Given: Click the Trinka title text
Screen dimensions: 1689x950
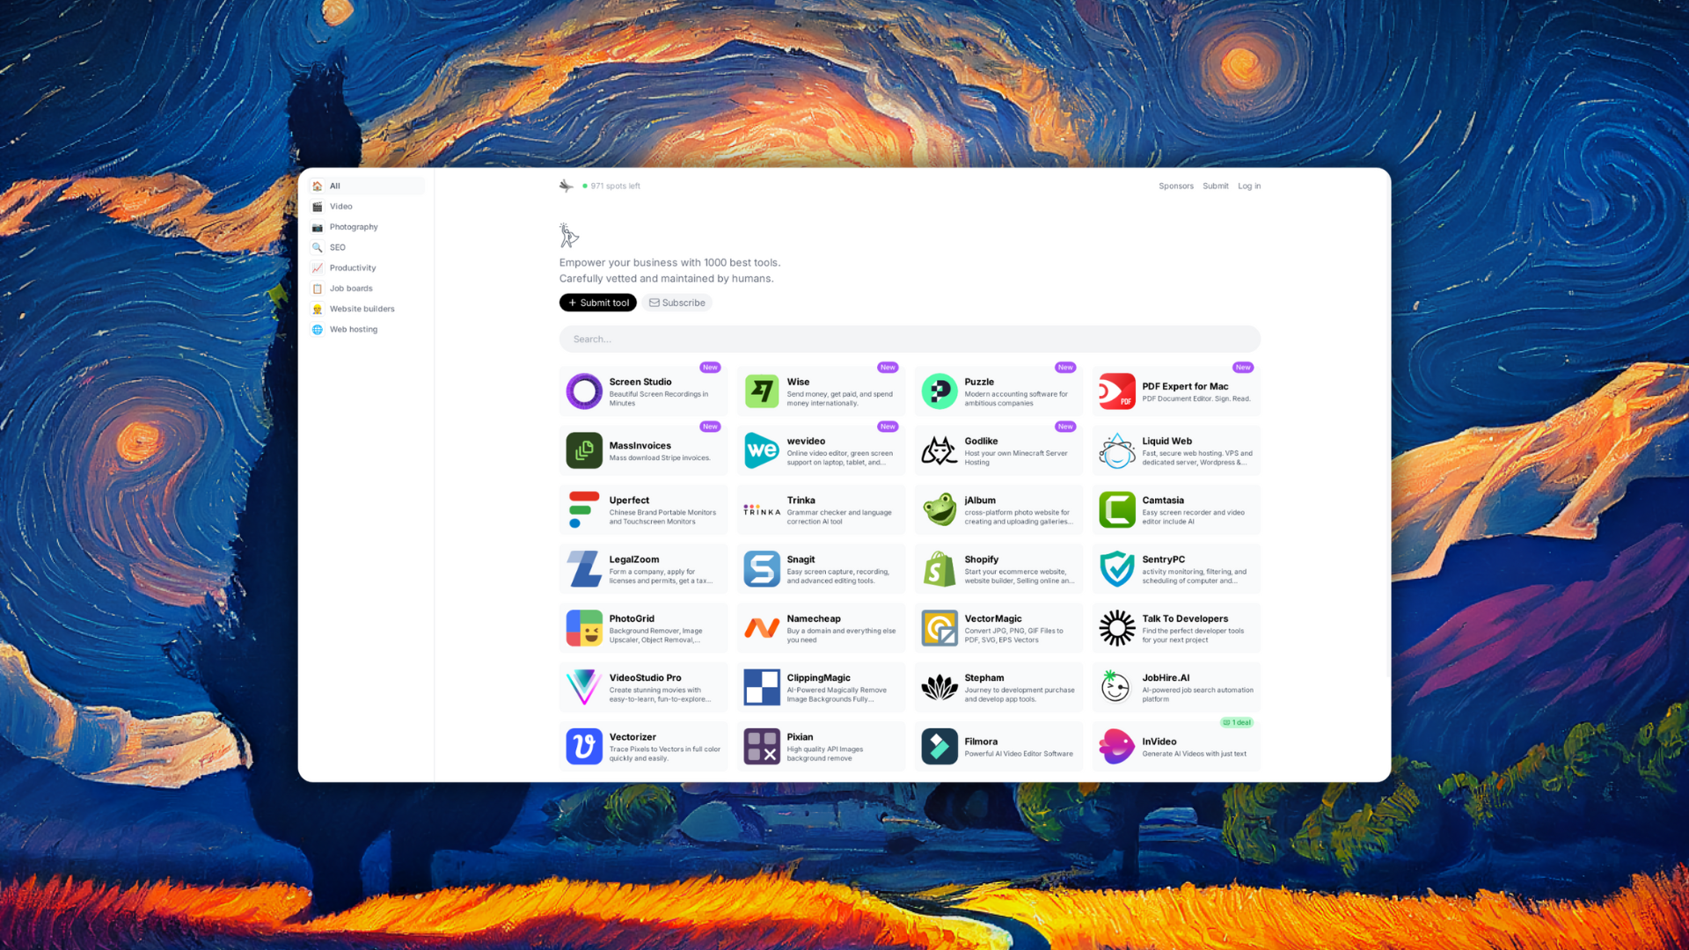Looking at the screenshot, I should point(801,501).
